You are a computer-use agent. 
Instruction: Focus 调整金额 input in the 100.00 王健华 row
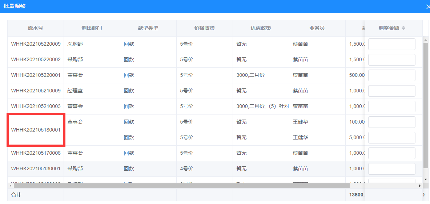[x=391, y=122]
